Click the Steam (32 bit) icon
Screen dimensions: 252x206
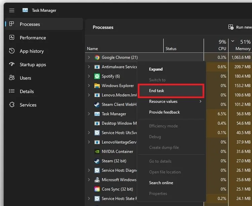[97, 161]
